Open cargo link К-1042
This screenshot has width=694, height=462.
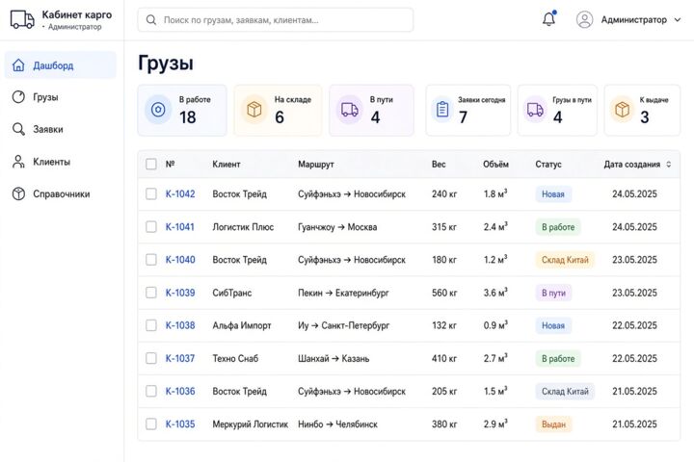(180, 193)
